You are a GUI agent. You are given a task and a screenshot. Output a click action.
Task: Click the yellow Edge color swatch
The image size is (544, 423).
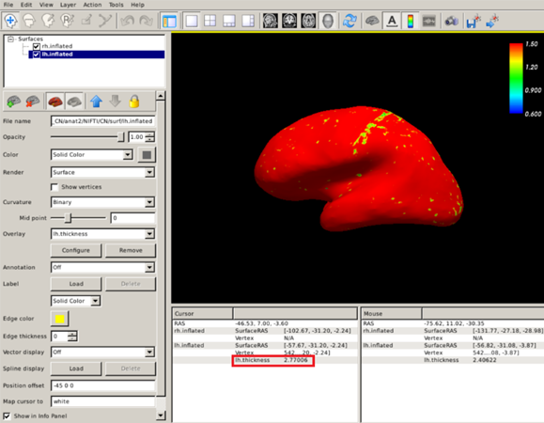click(60, 319)
